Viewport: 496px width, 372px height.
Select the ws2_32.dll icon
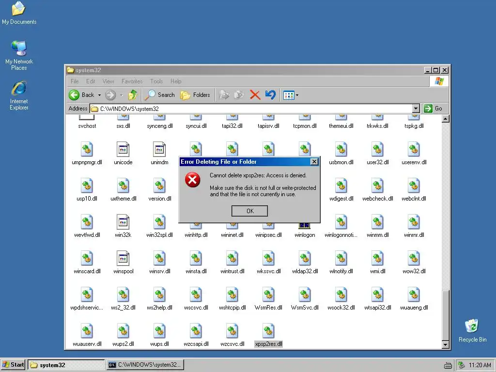point(123,295)
